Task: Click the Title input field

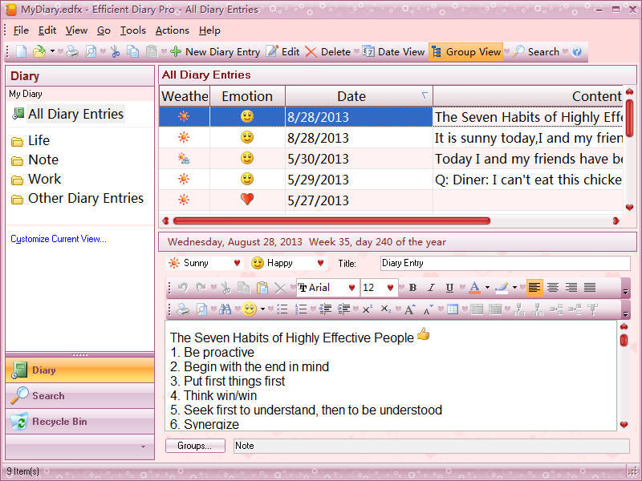Action: [x=505, y=263]
